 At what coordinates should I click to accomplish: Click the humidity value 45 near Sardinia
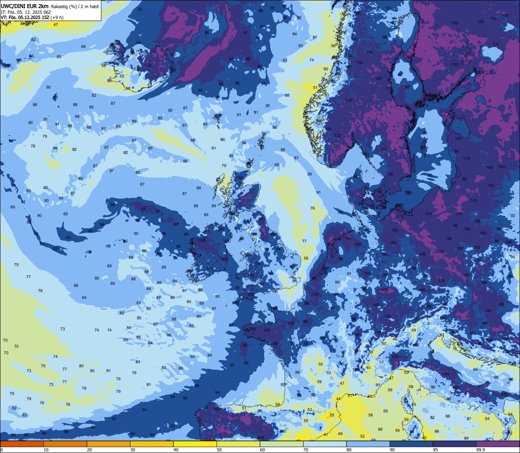click(x=424, y=438)
